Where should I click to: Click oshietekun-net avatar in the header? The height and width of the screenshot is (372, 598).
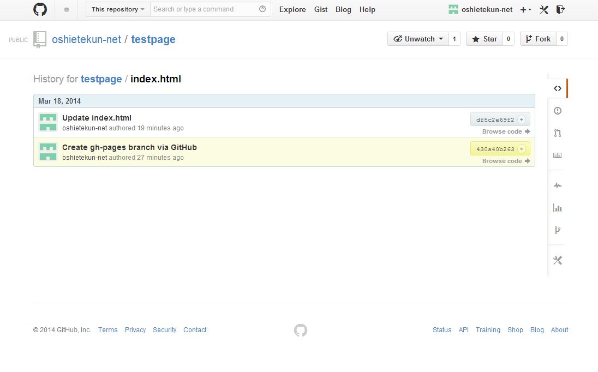pyautogui.click(x=453, y=9)
